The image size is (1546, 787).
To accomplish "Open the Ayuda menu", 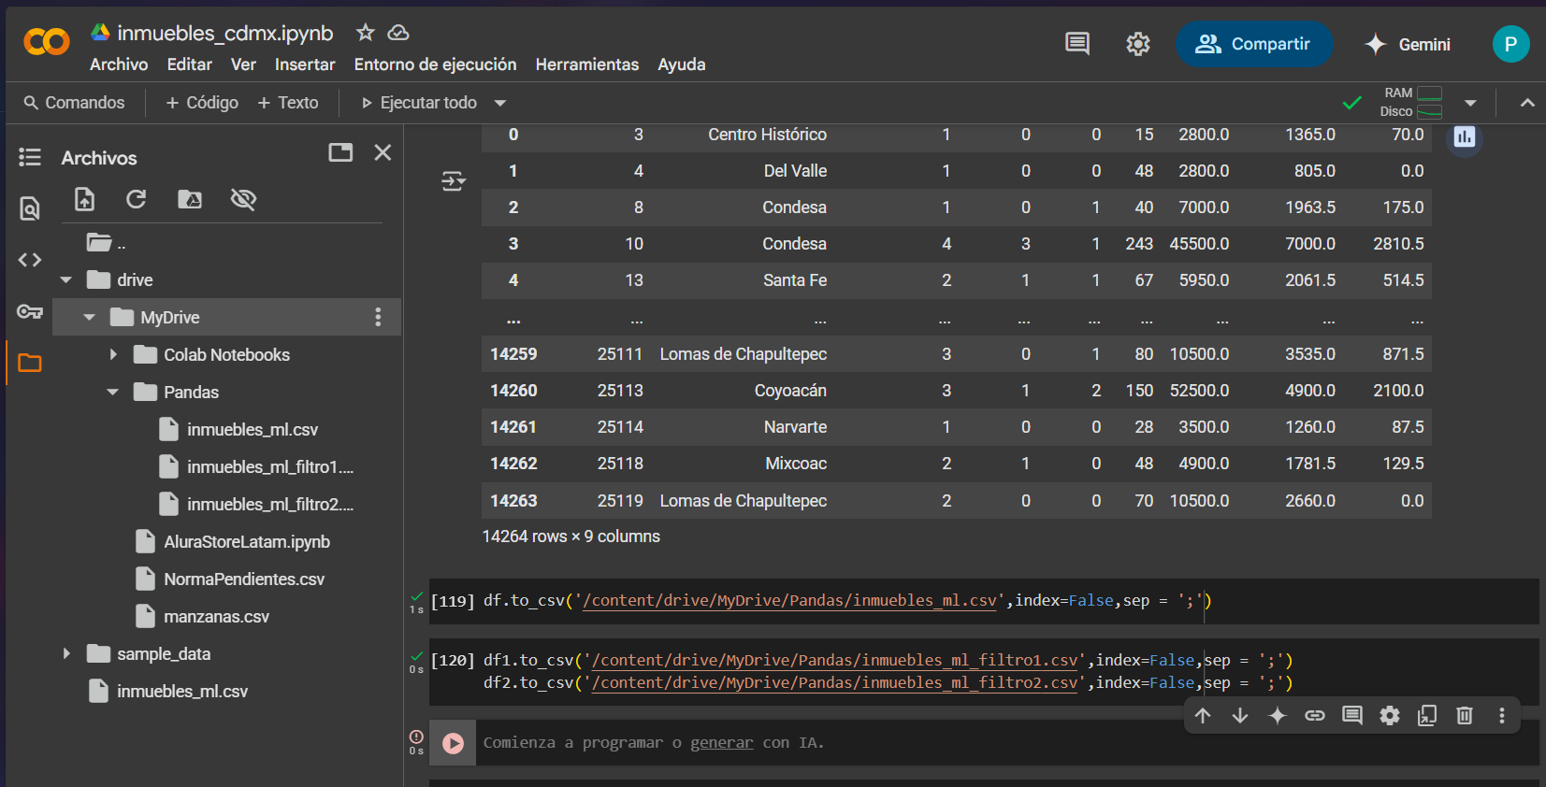I will (682, 64).
